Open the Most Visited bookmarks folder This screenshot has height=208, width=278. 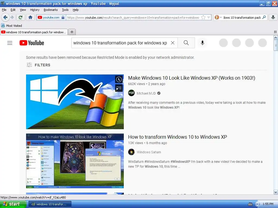12,26
